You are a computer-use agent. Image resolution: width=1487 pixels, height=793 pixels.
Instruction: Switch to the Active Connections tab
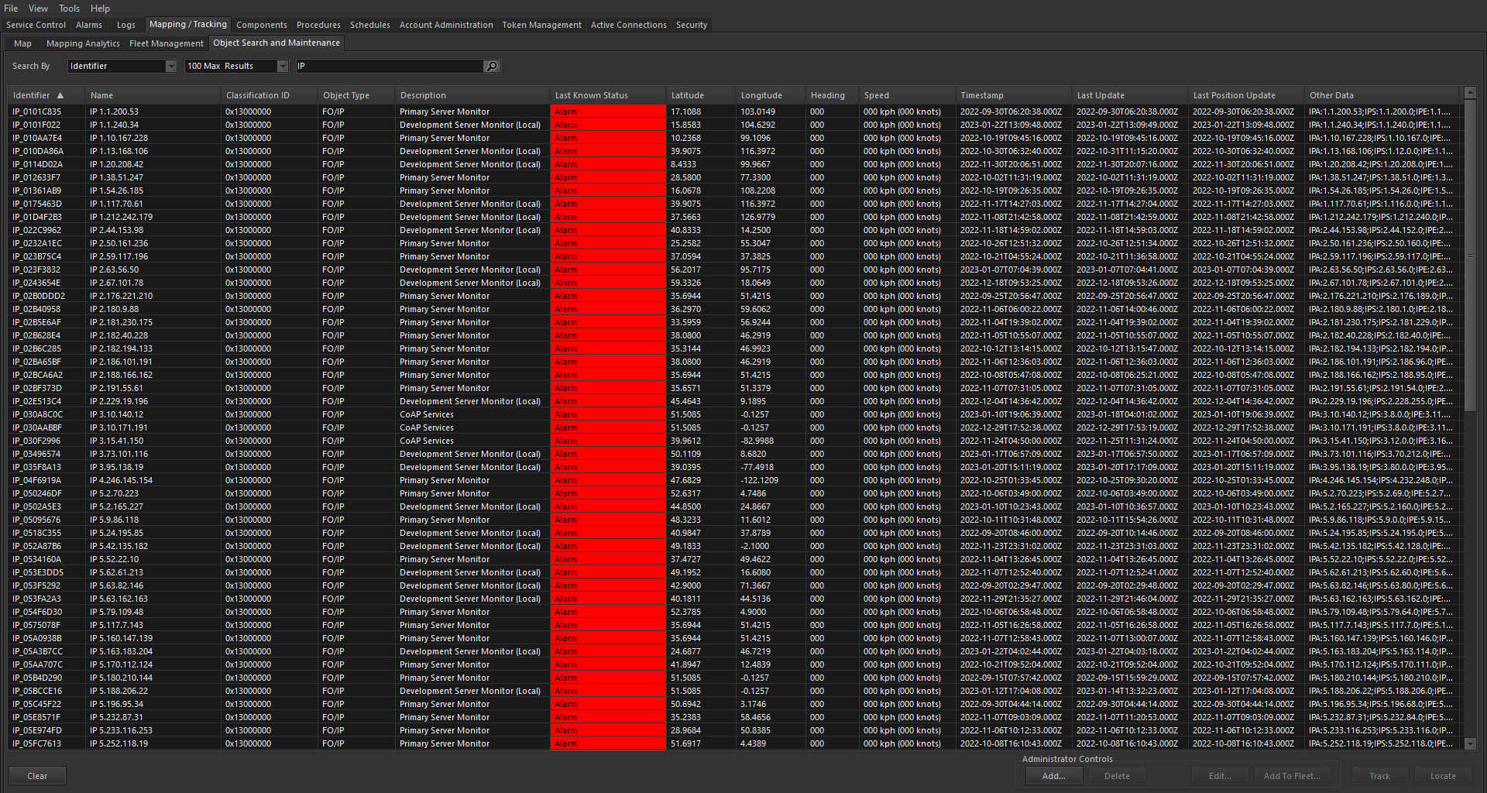pyautogui.click(x=628, y=25)
